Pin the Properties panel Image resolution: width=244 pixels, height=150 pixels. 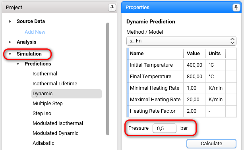236,8
